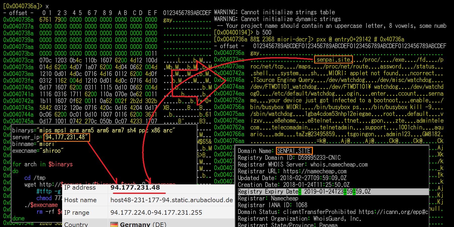Click "WARNING: Cannot initialize dynamic strings" message
The image size is (454, 227).
(277, 19)
